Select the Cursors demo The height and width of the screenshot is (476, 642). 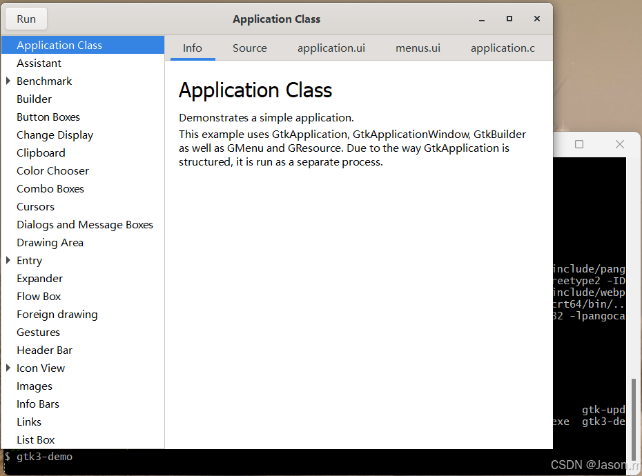[x=83, y=207]
